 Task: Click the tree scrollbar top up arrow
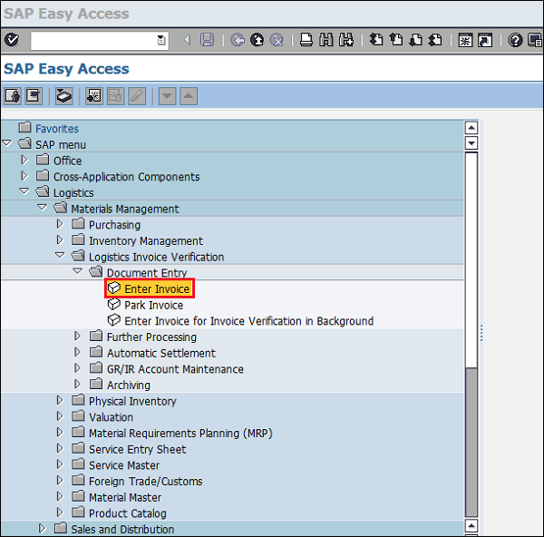point(471,128)
